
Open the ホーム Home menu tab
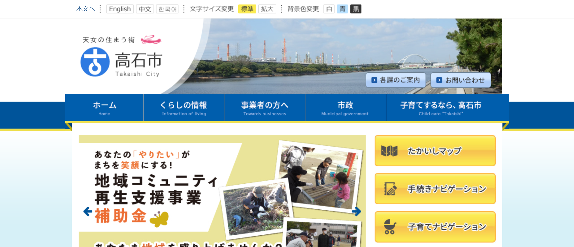(x=104, y=108)
